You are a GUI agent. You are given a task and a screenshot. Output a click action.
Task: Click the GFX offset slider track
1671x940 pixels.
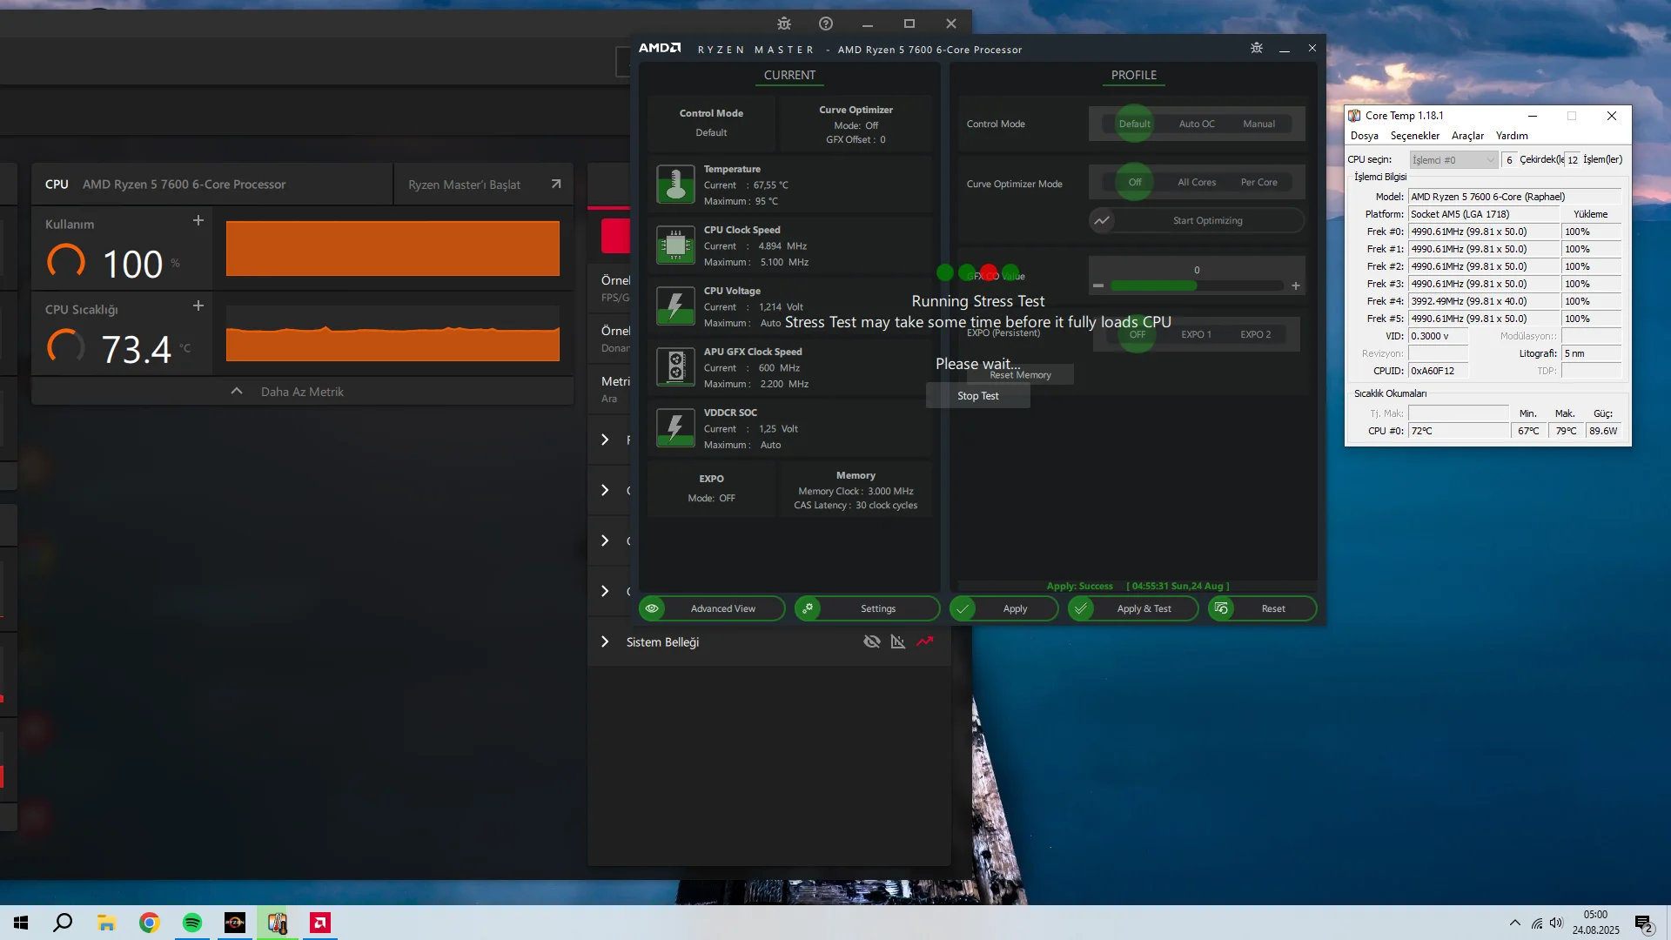1196,285
